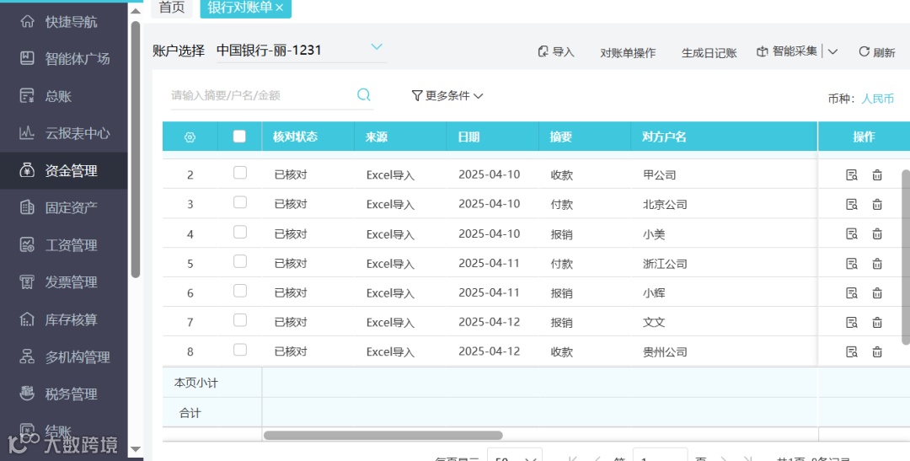The image size is (910, 461).
Task: Open 对账单操作 menu
Action: 628,53
